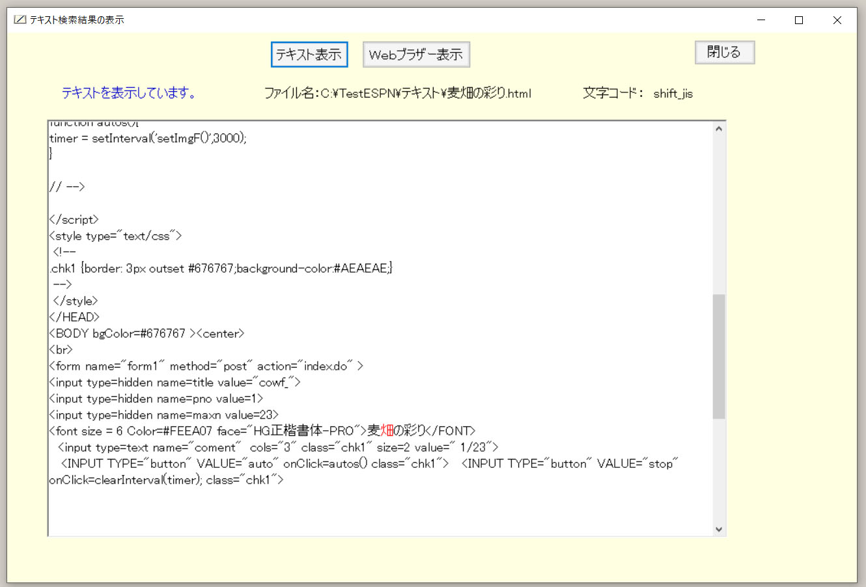This screenshot has height=587, width=866.
Task: Click the red highlighted 畑 character
Action: (387, 431)
